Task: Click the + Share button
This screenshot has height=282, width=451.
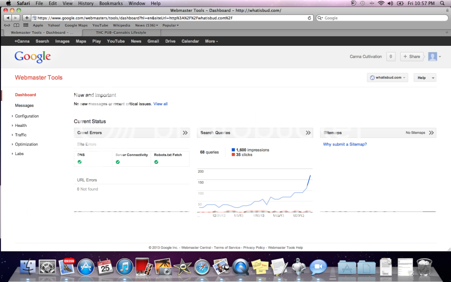Action: coord(412,56)
